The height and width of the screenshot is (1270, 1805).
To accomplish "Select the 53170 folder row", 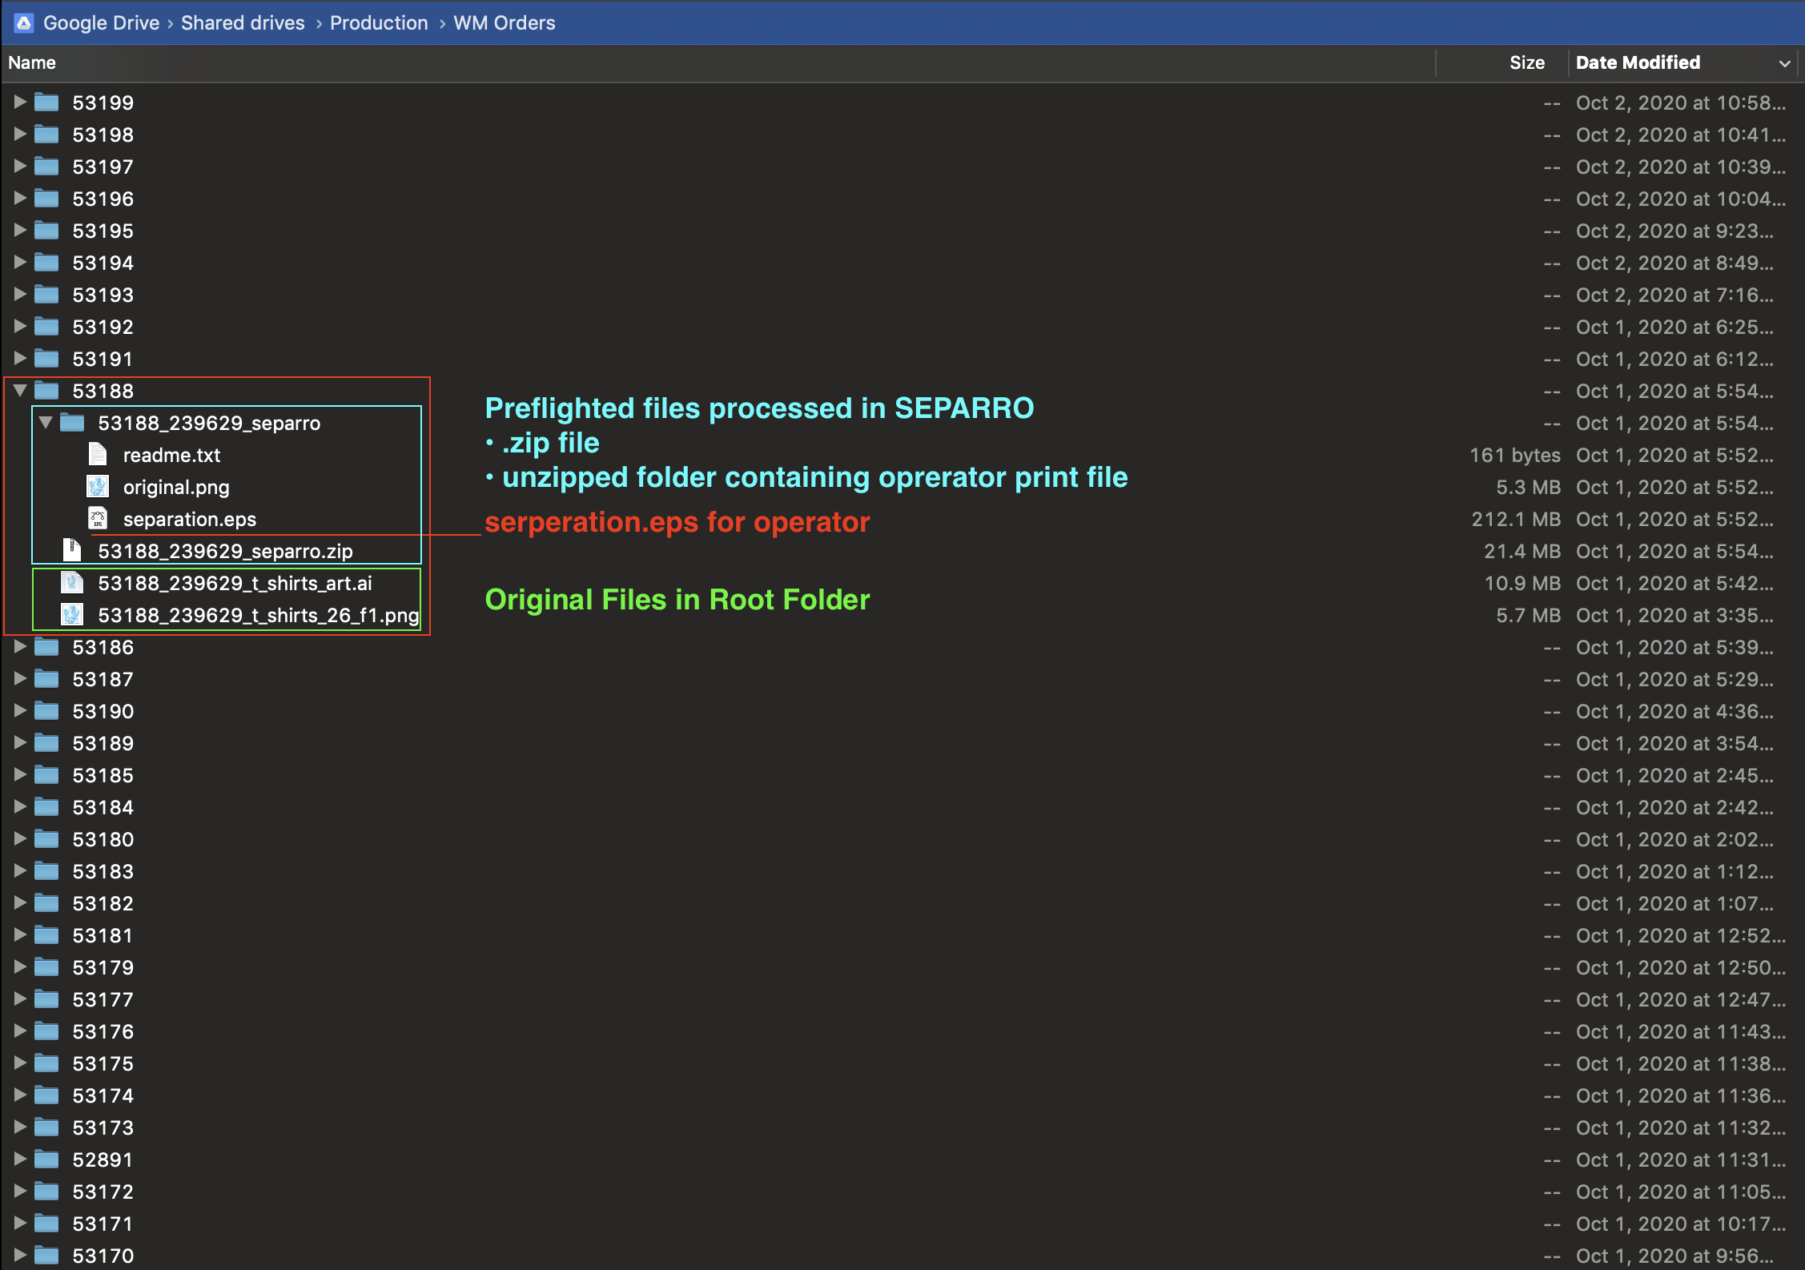I will (103, 1256).
